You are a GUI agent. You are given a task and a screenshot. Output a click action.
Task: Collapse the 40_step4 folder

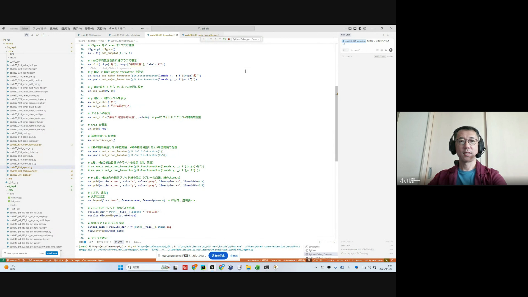click(11, 186)
